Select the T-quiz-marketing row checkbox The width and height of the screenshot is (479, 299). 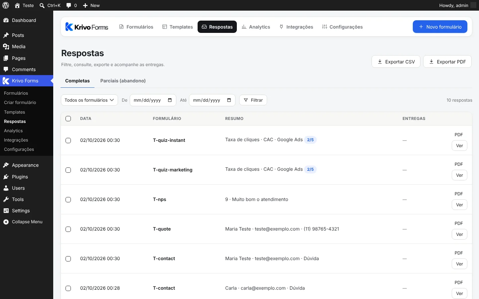click(x=68, y=170)
